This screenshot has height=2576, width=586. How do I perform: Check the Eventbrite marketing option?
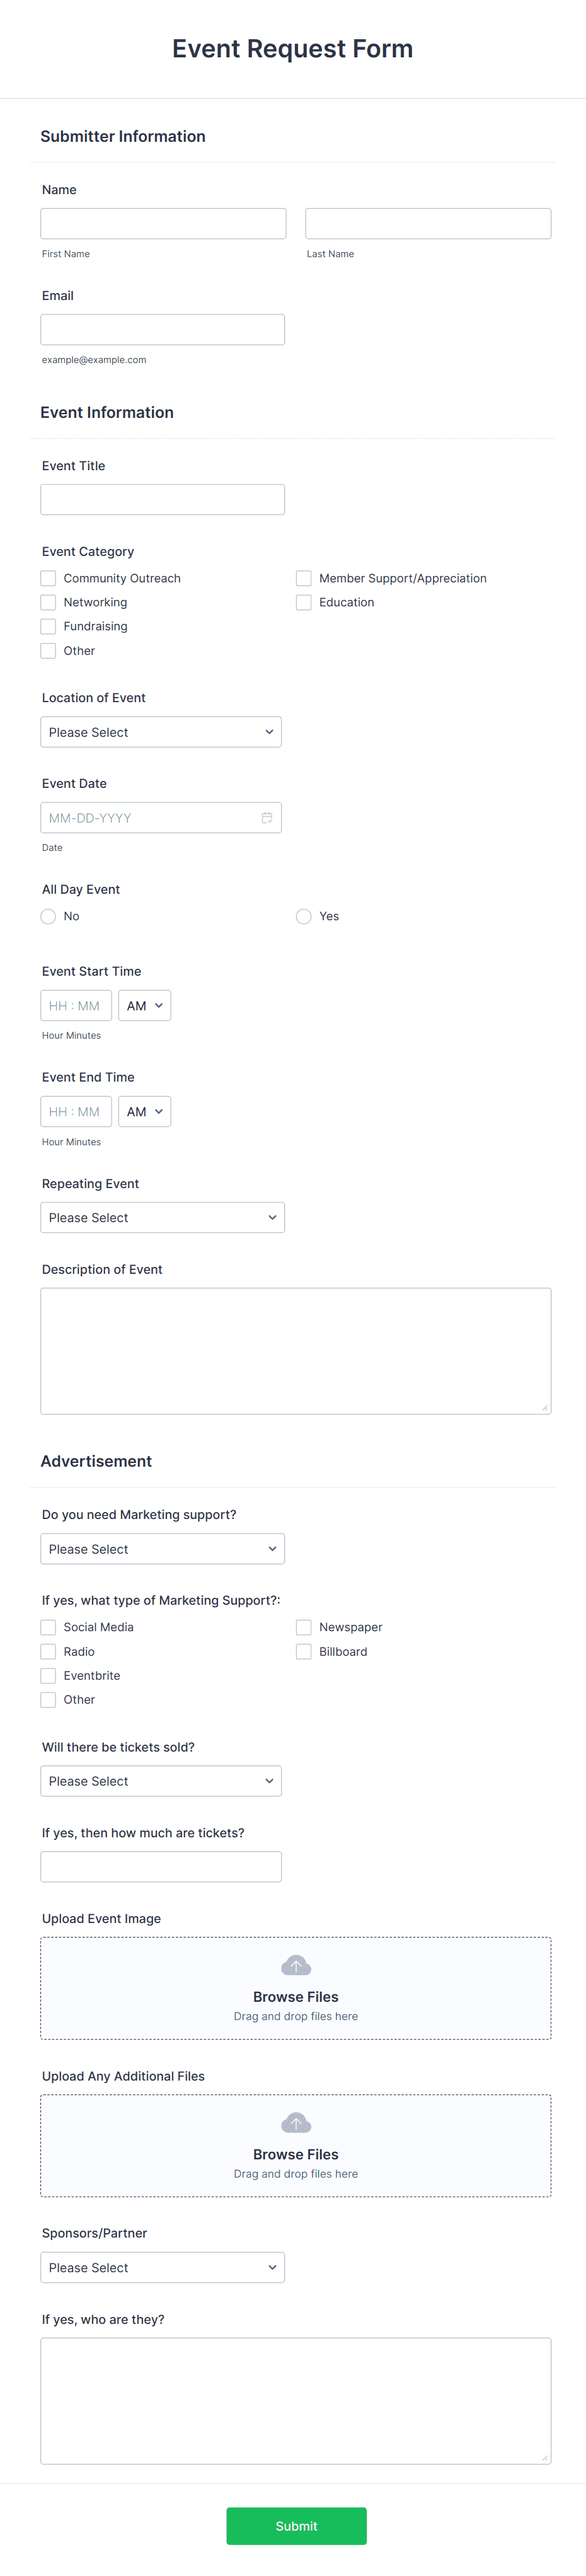point(47,1675)
